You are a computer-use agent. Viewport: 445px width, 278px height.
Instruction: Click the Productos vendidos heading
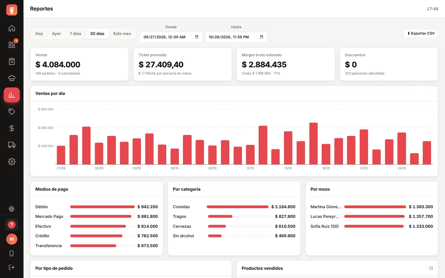tap(262, 268)
